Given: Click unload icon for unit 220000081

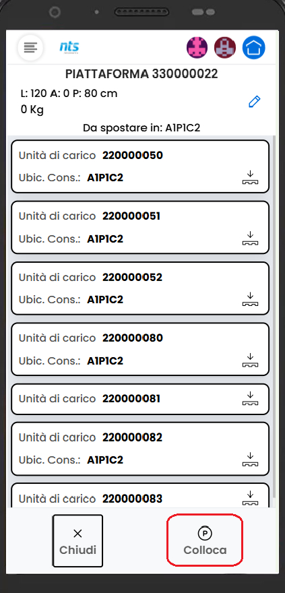Looking at the screenshot, I should tap(250, 399).
